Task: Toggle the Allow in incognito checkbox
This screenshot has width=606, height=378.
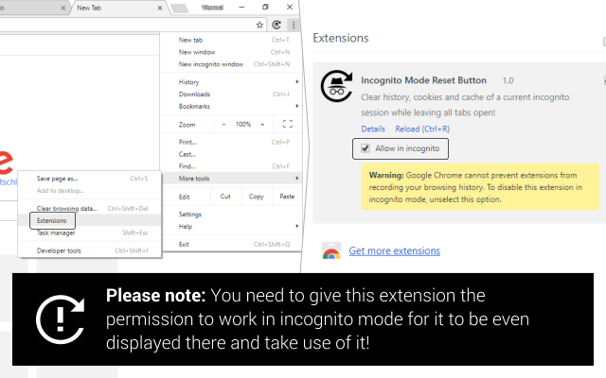Action: coord(365,148)
